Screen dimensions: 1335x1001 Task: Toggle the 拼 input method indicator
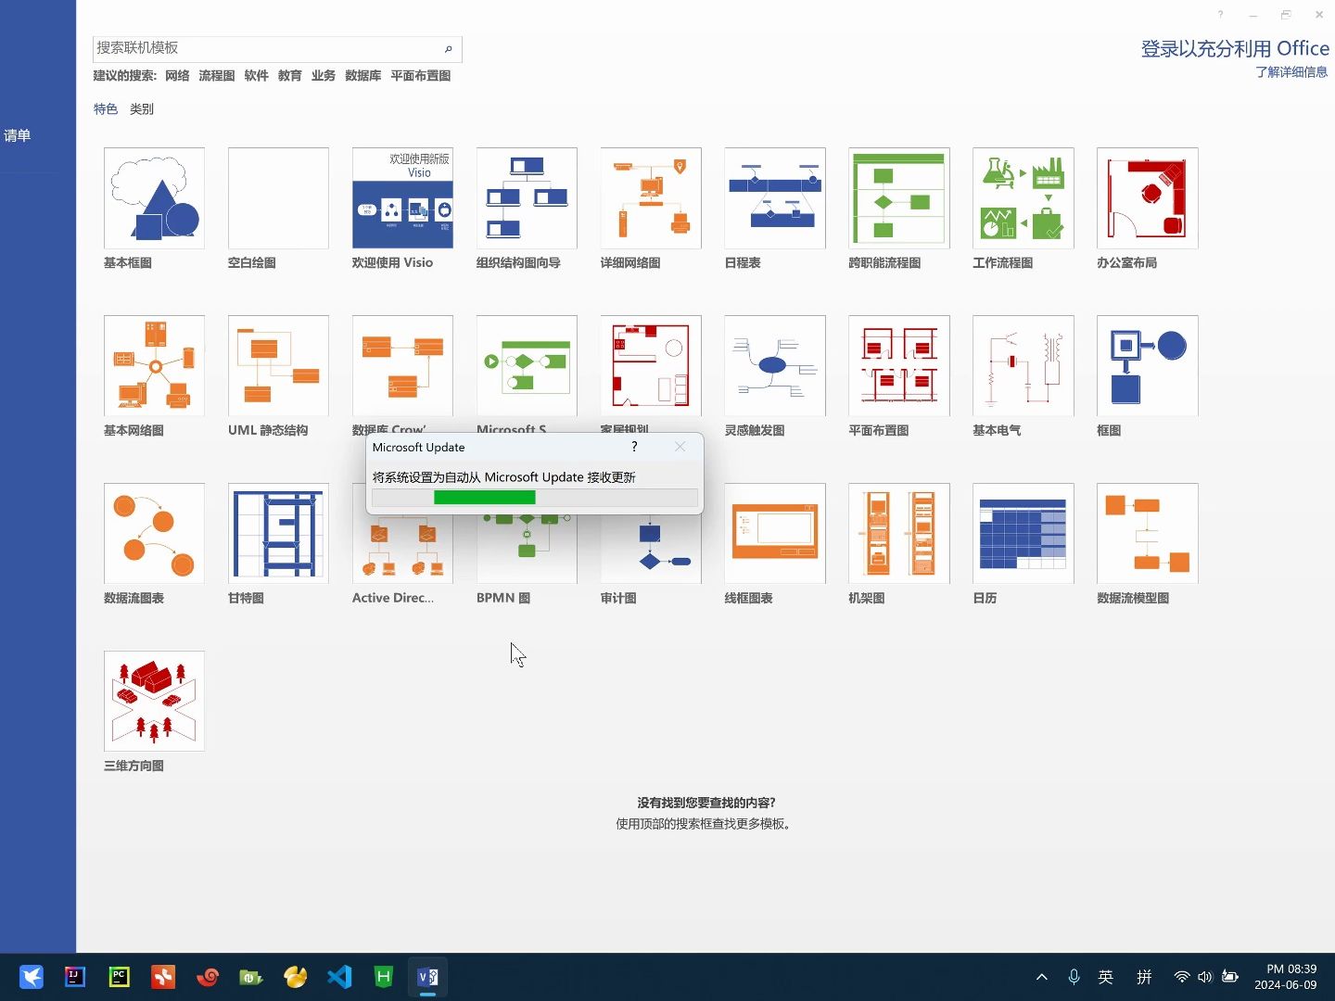pos(1145,977)
